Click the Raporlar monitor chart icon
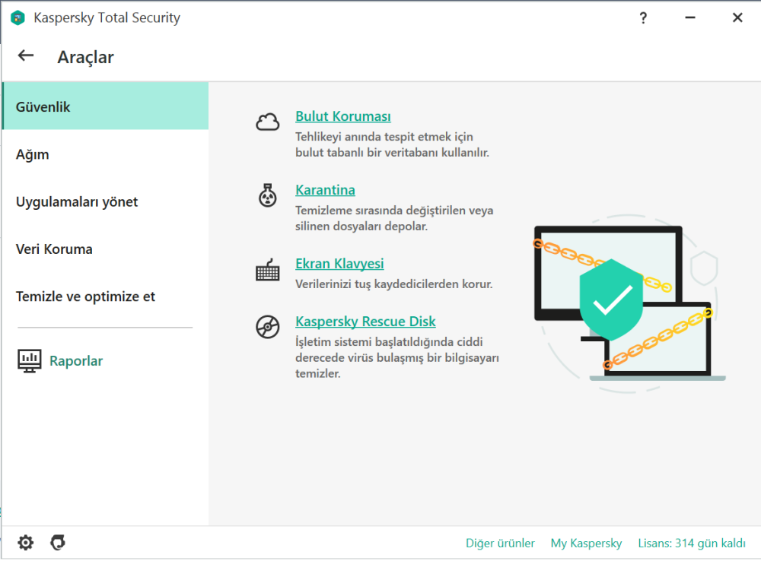The height and width of the screenshot is (561, 761). point(30,361)
